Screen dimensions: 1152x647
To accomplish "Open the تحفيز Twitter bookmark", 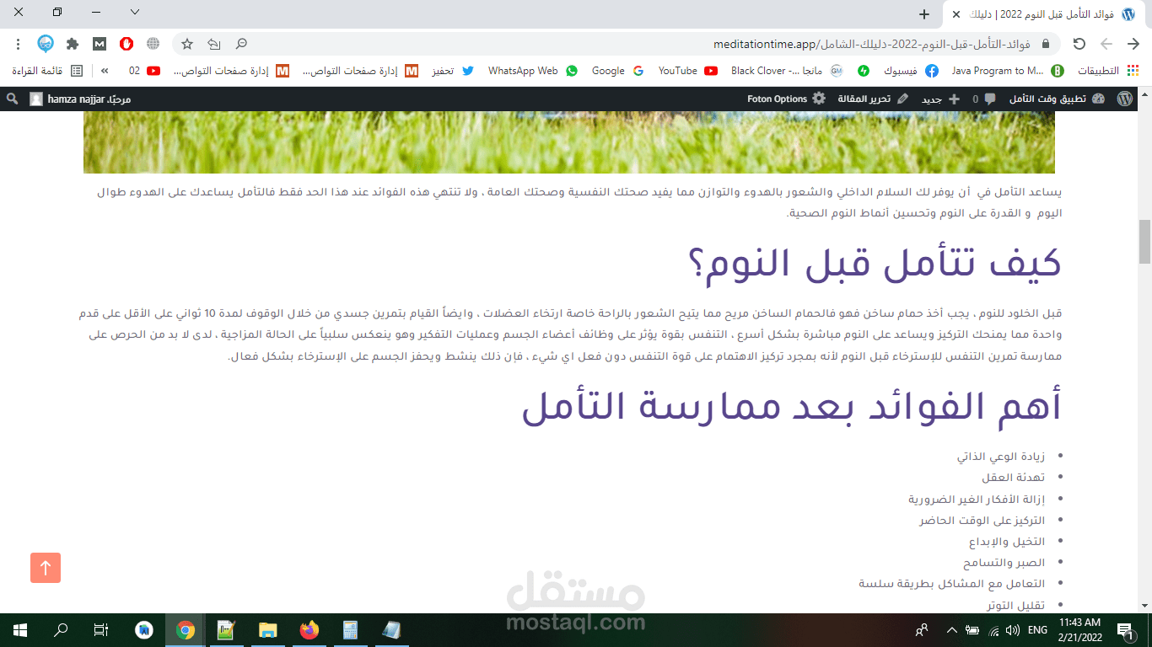I will 453,71.
